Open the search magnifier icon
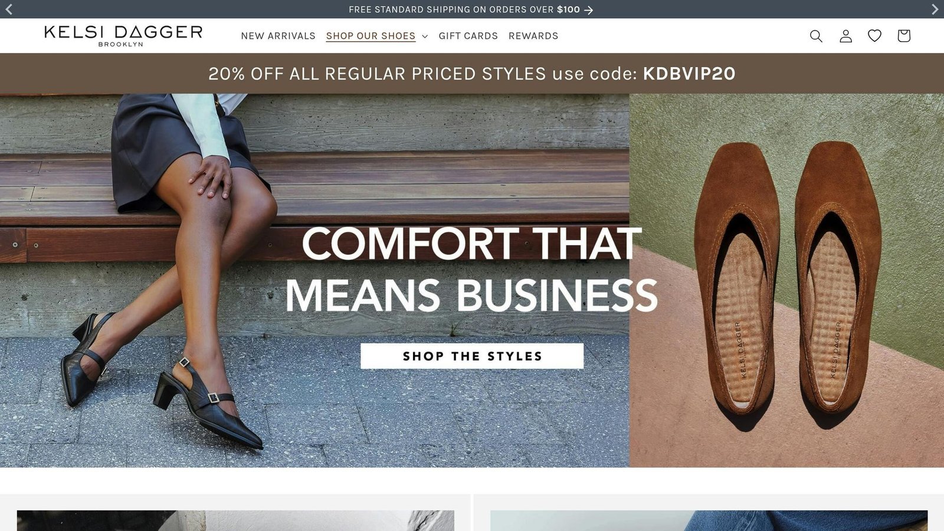Viewport: 944px width, 531px height. [816, 36]
